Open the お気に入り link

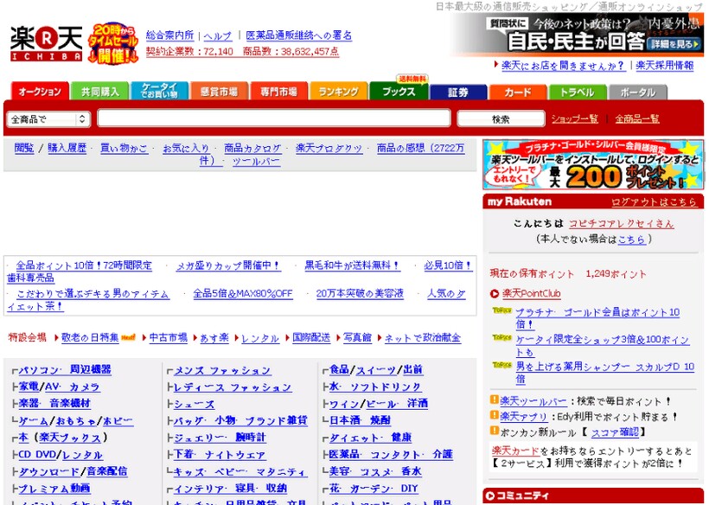(x=186, y=148)
